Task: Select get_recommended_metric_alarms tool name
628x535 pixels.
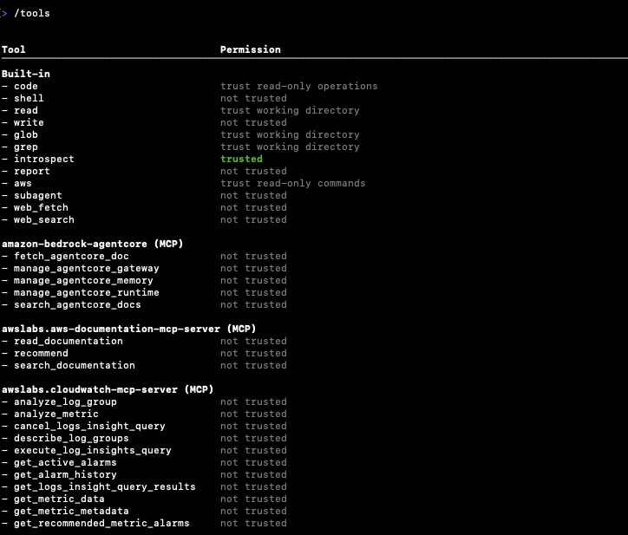Action: [x=101, y=524]
